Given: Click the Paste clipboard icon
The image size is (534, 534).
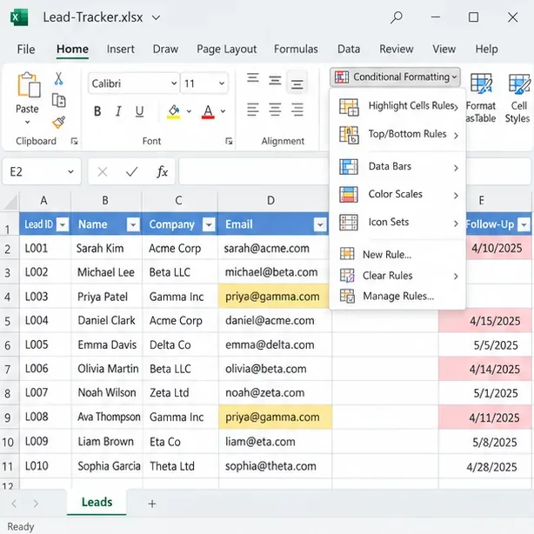Looking at the screenshot, I should point(29,85).
